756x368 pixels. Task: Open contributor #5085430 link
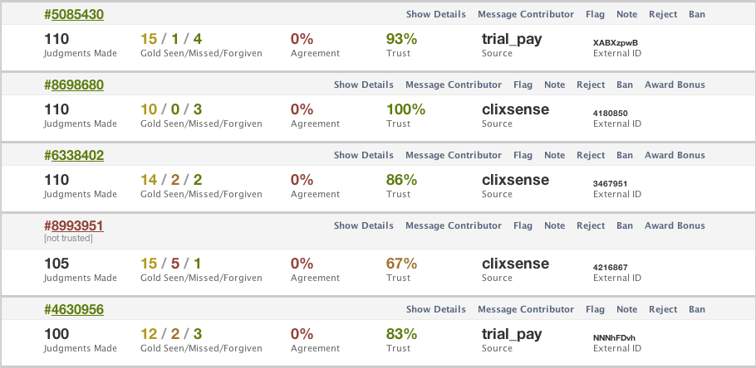[x=74, y=14]
